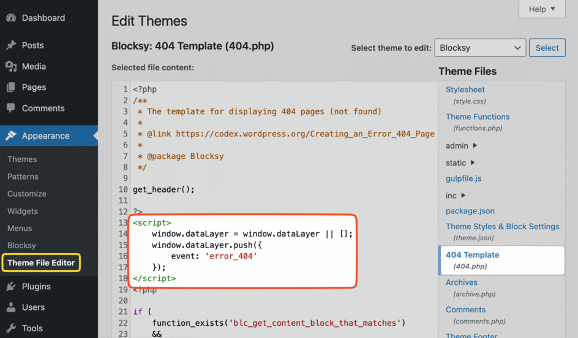Open Theme Styles & Block Settings file
This screenshot has height=338, width=578.
(503, 226)
